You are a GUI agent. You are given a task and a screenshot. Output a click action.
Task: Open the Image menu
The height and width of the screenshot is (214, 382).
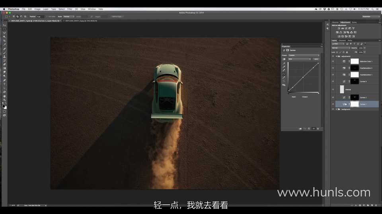pos(37,9)
